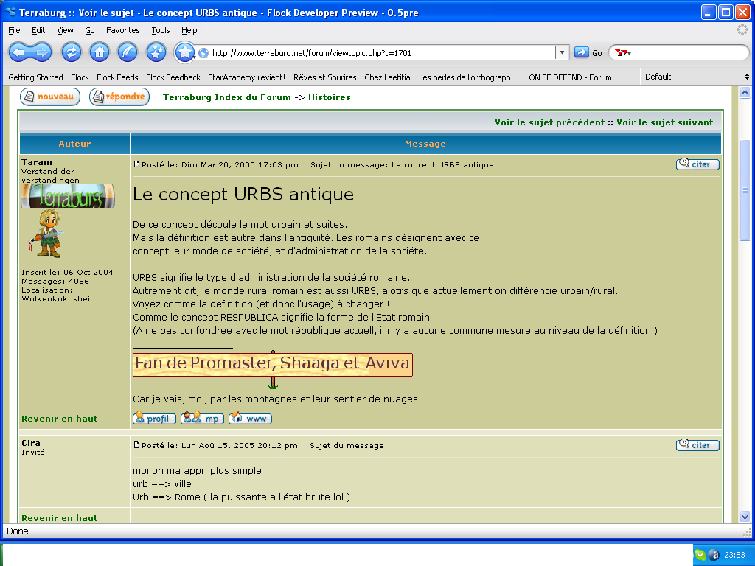This screenshot has height=566, width=755.
Task: Click the Yahoo search input field
Action: click(689, 53)
